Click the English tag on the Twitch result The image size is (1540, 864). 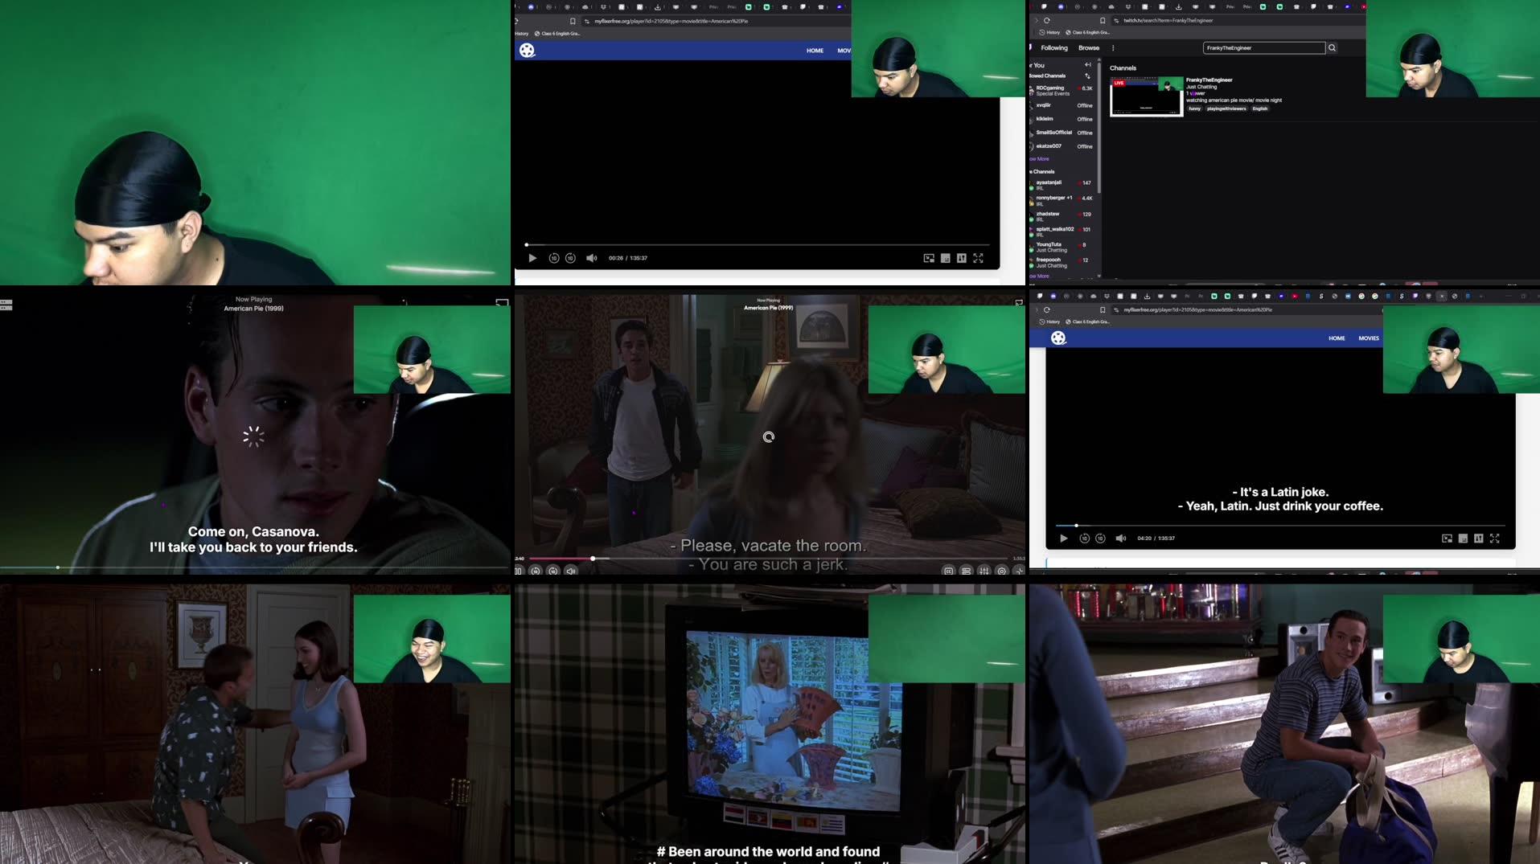pyautogui.click(x=1260, y=109)
